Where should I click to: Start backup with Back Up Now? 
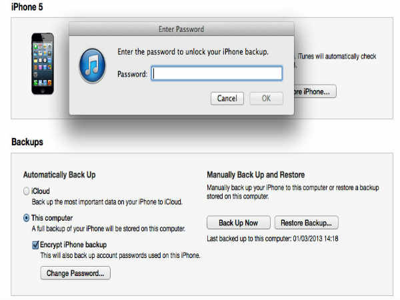click(238, 223)
